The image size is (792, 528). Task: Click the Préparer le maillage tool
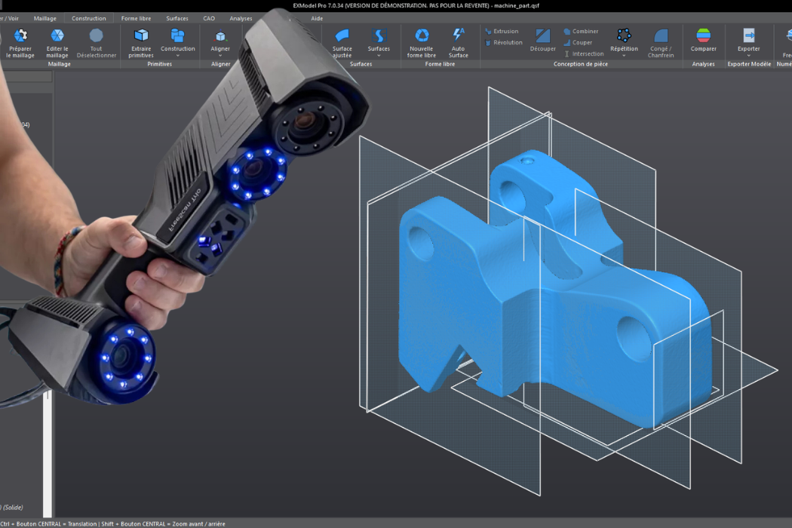point(20,43)
